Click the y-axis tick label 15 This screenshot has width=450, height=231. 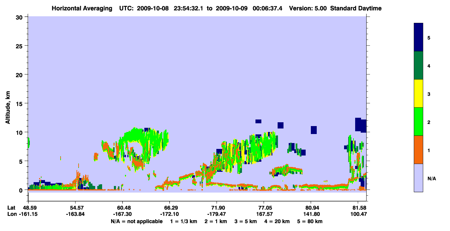[x=20, y=104]
